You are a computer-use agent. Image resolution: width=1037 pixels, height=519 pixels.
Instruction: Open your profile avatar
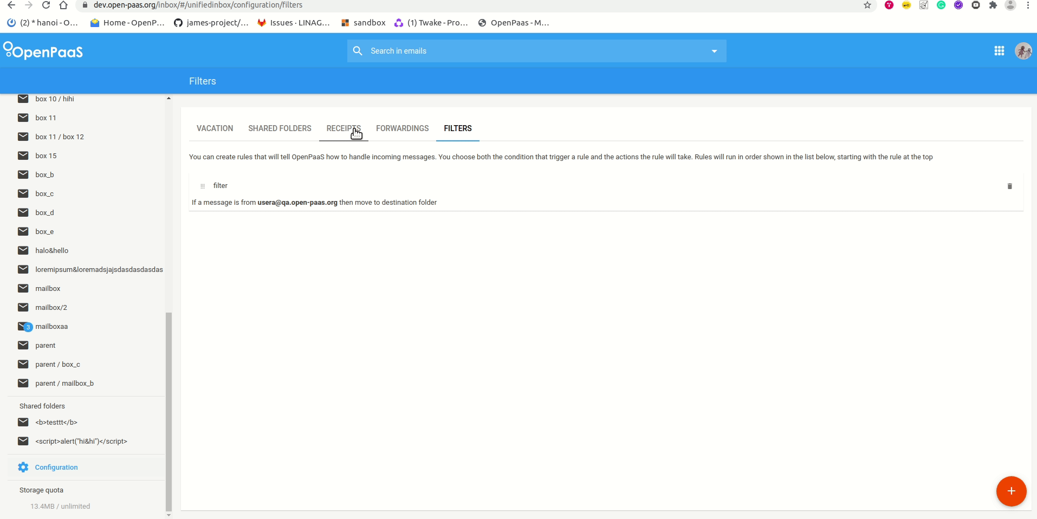[x=1023, y=50]
